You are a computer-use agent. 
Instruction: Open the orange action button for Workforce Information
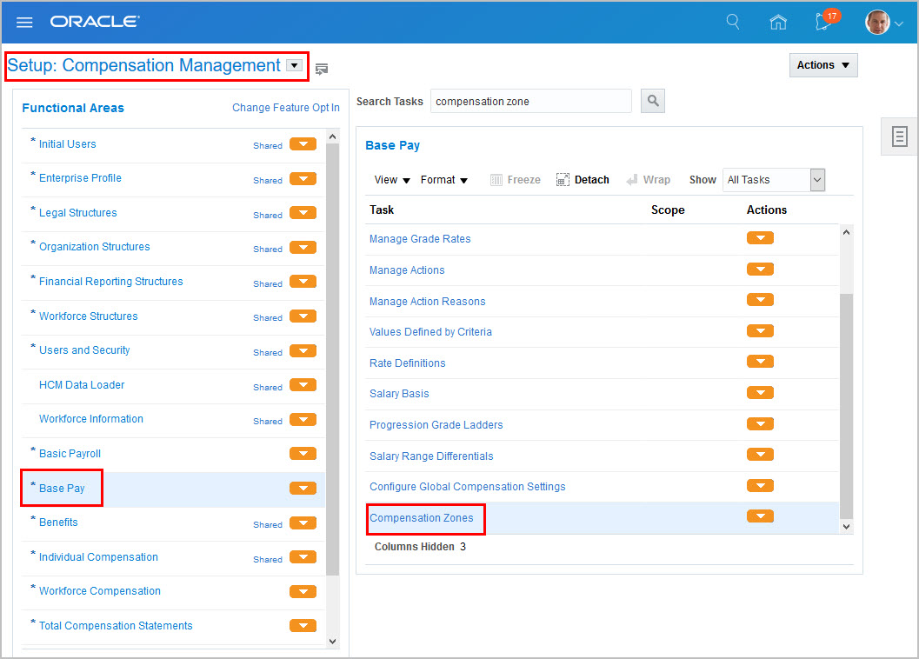[303, 419]
